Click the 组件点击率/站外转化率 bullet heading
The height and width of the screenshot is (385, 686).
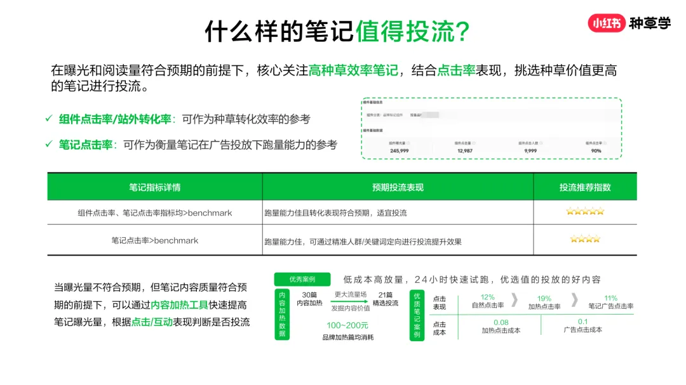click(x=115, y=119)
